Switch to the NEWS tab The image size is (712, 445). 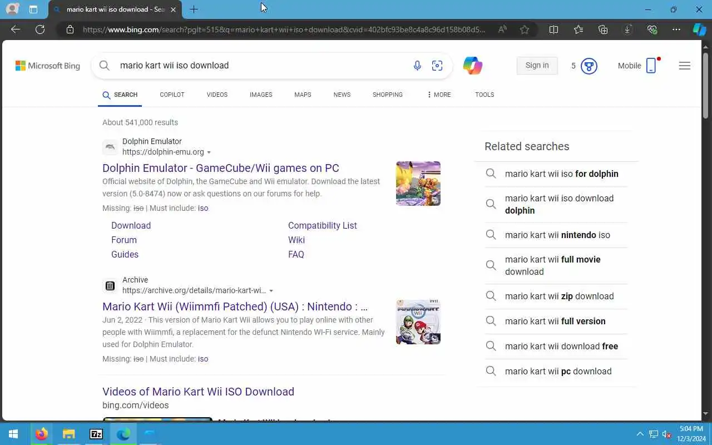tap(342, 95)
